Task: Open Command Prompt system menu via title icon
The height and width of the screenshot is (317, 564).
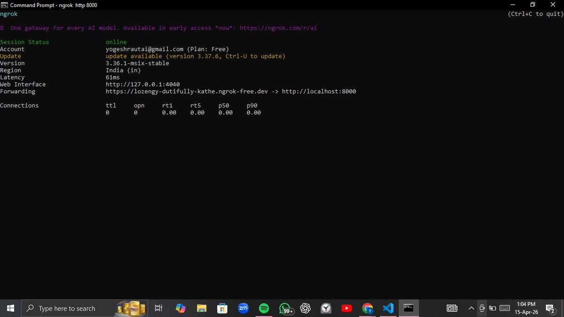Action: [x=5, y=5]
